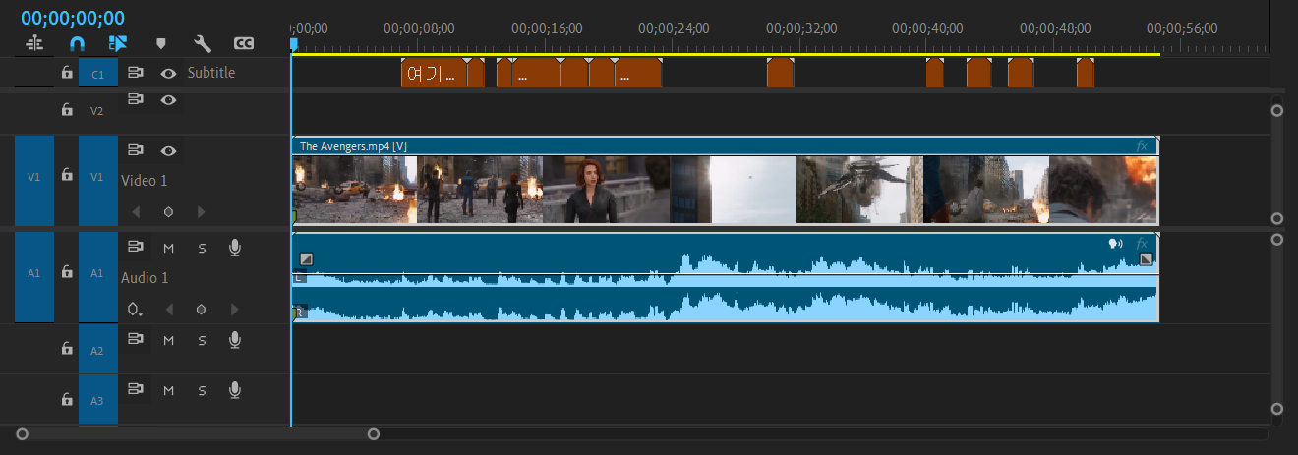Solo the A2 track
This screenshot has width=1298, height=455.
click(x=202, y=339)
